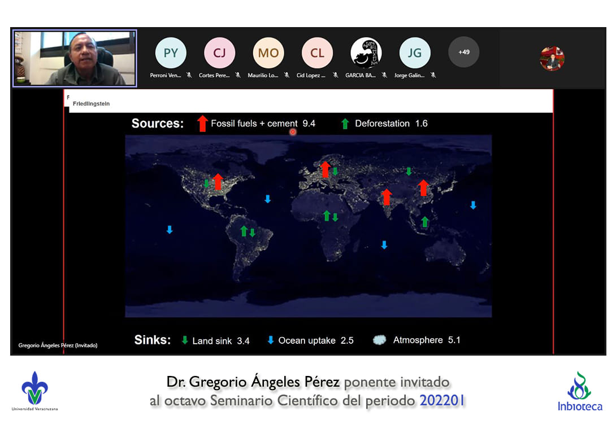Click the red laser pointer dot
616x429 pixels.
293,132
